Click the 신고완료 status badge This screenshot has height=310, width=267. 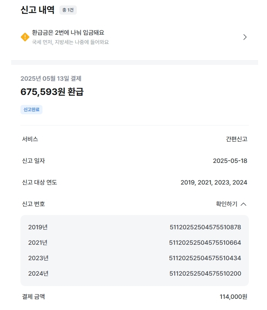(x=31, y=110)
